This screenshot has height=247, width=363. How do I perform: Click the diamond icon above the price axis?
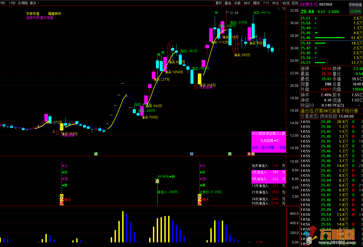coord(278,9)
